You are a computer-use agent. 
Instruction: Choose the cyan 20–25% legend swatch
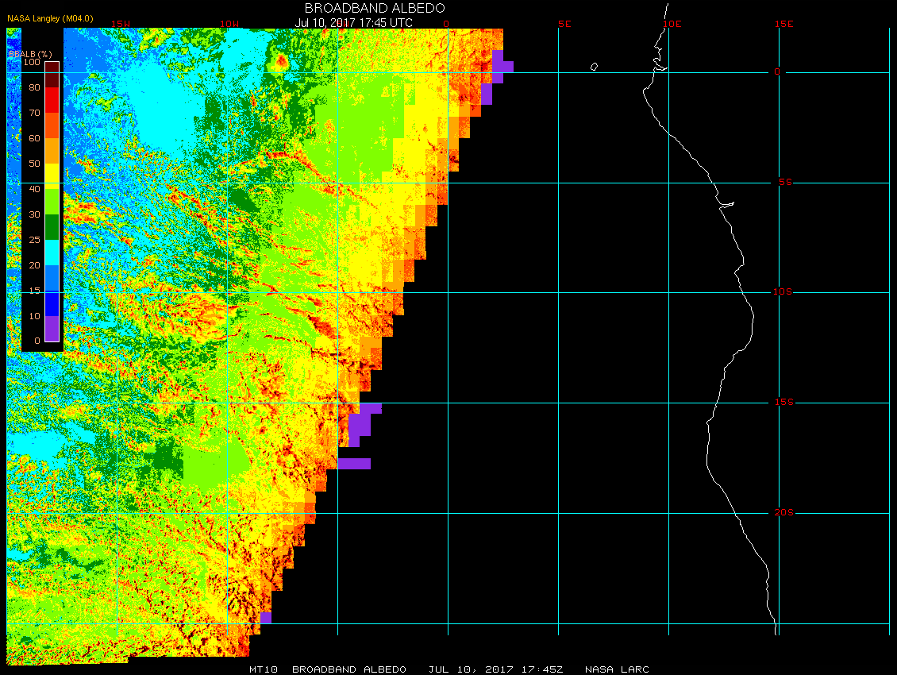pos(52,253)
